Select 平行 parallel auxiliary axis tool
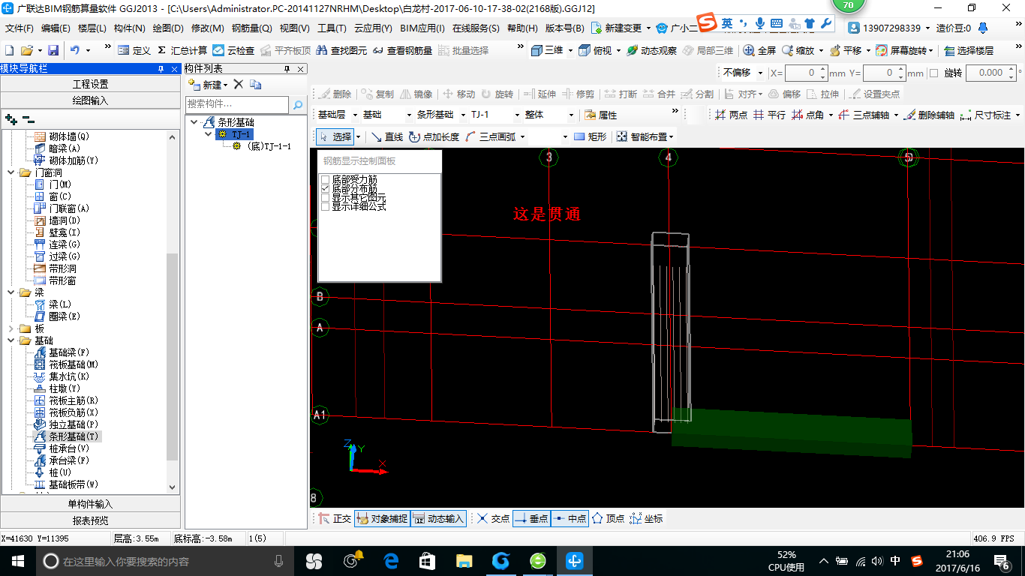Screen dimensions: 1025x576 point(769,115)
